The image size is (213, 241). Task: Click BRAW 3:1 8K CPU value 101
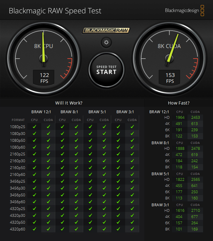[179, 229]
